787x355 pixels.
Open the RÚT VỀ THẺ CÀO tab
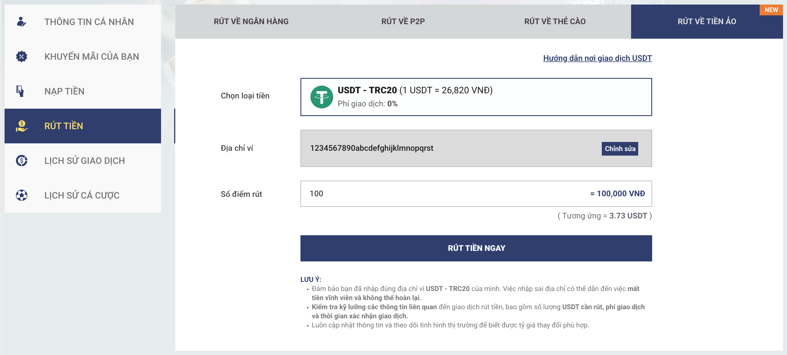[x=555, y=21]
